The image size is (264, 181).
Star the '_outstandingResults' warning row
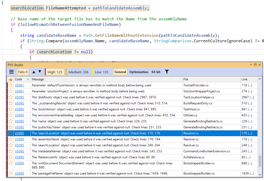pos(11,103)
